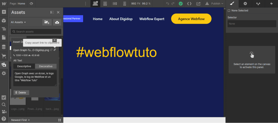Click the Professional Partner blue badge
This screenshot has width=278, height=123.
[x=73, y=18]
